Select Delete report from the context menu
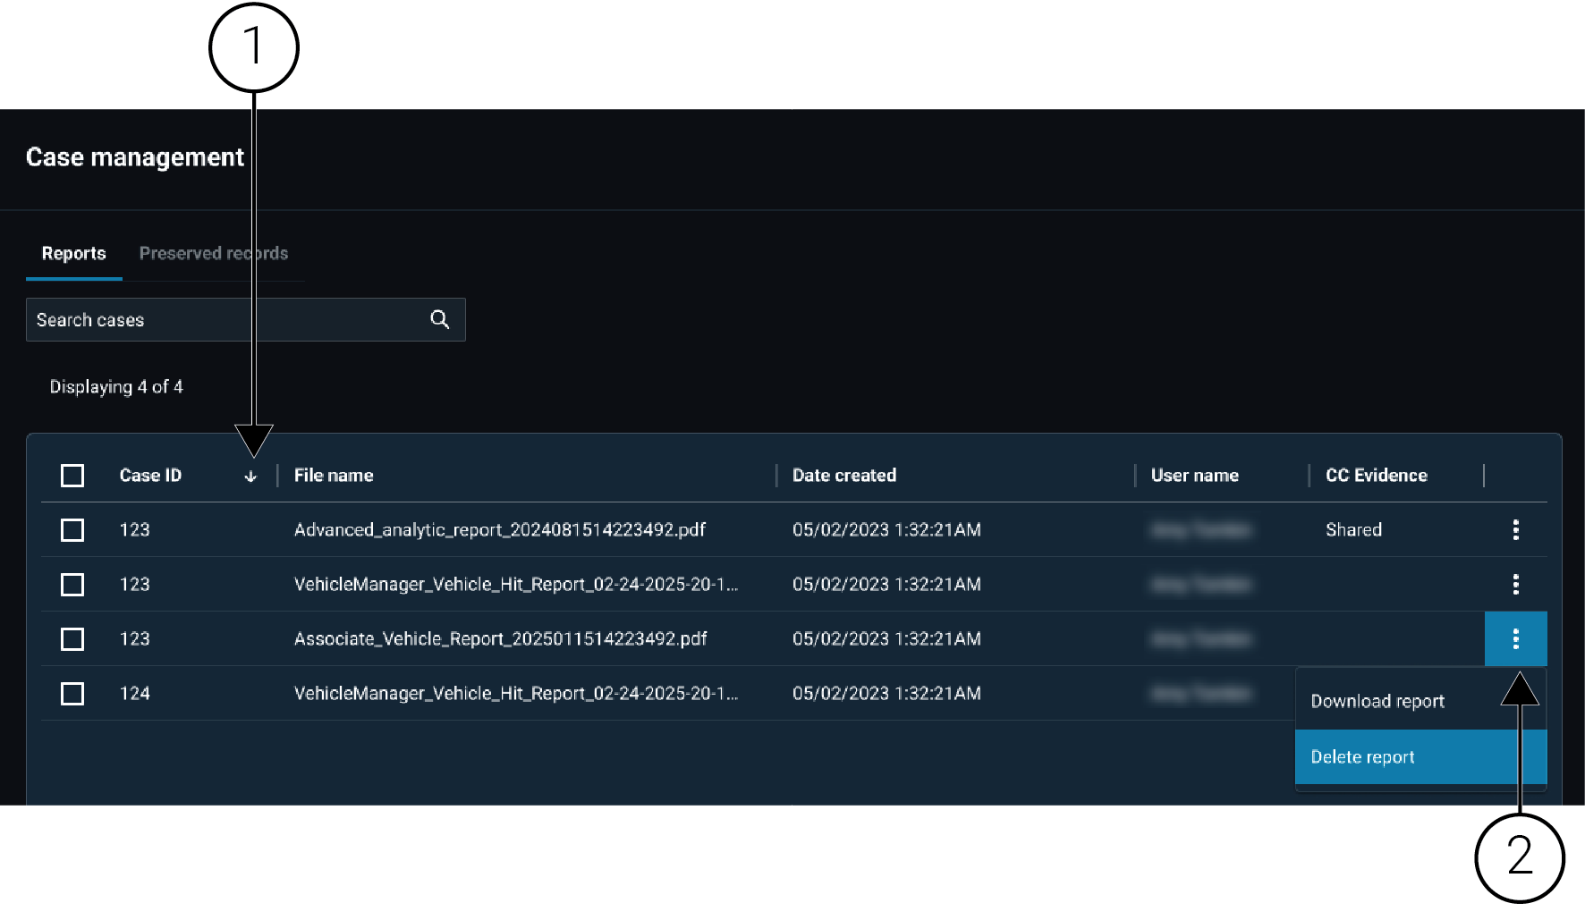The width and height of the screenshot is (1585, 920). coord(1362,756)
